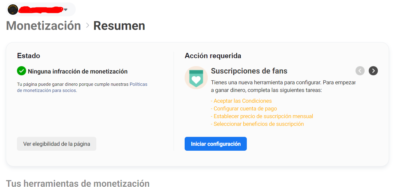Select the Resumen breadcrumb item
Viewport: 397px width, 187px height.
(119, 26)
